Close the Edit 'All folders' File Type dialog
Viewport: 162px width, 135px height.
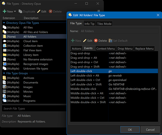click(158, 15)
